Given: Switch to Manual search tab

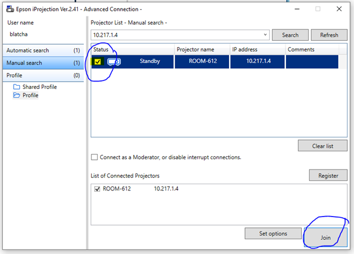Looking at the screenshot, I should coord(43,63).
